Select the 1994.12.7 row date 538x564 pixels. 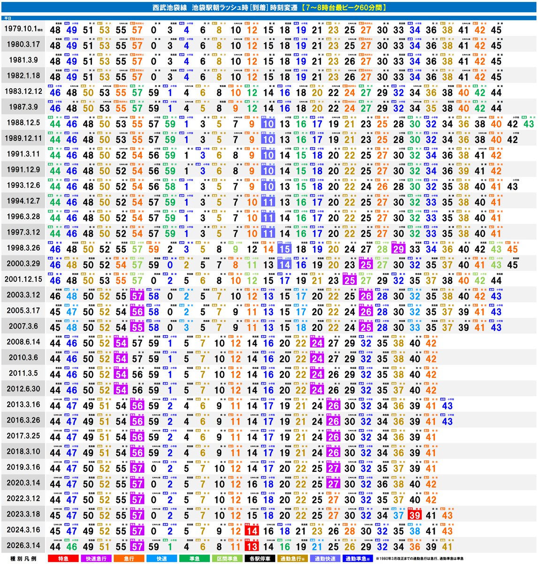click(x=23, y=201)
